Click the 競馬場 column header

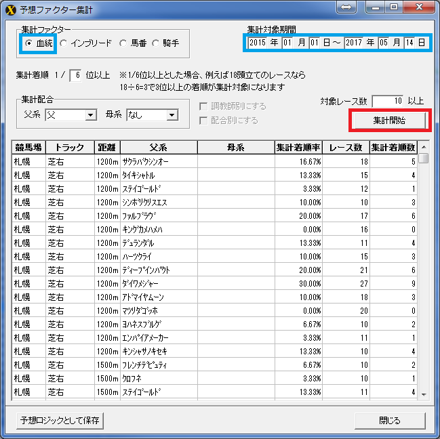(28, 148)
